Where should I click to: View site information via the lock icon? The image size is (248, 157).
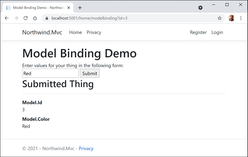[47, 18]
